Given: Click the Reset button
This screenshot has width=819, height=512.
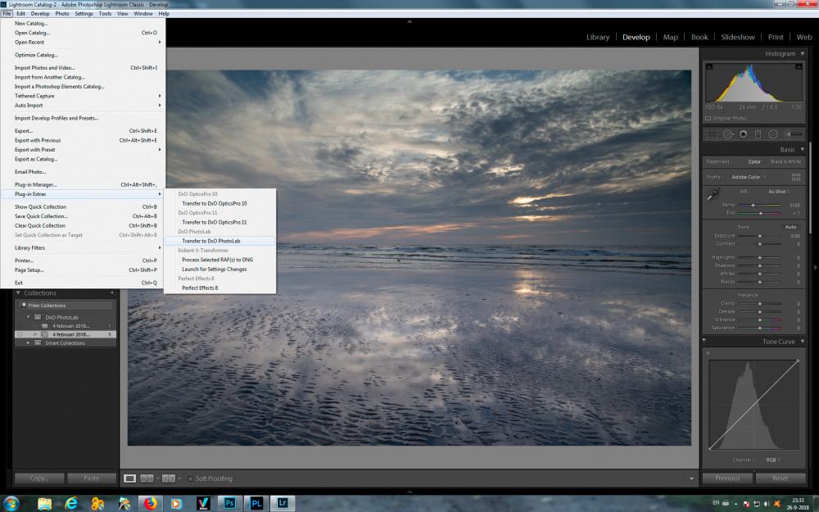Looking at the screenshot, I should [x=781, y=478].
